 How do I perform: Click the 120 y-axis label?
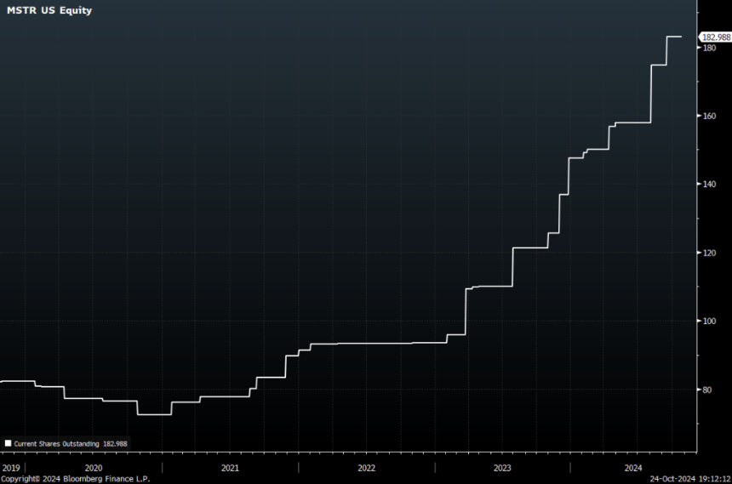[709, 253]
